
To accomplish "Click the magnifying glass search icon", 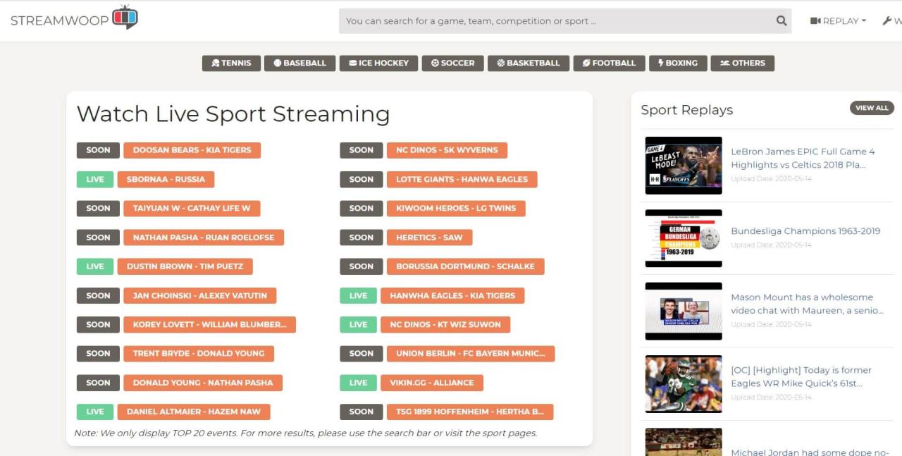I will (781, 20).
